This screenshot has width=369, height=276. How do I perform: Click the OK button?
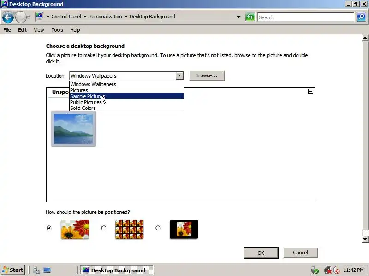click(261, 253)
